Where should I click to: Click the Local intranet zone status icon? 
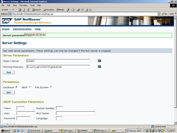[x=152, y=127]
